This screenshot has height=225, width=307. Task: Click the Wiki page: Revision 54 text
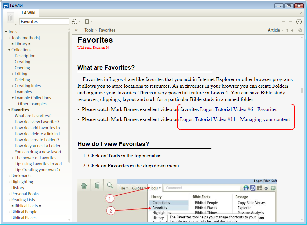[93, 48]
